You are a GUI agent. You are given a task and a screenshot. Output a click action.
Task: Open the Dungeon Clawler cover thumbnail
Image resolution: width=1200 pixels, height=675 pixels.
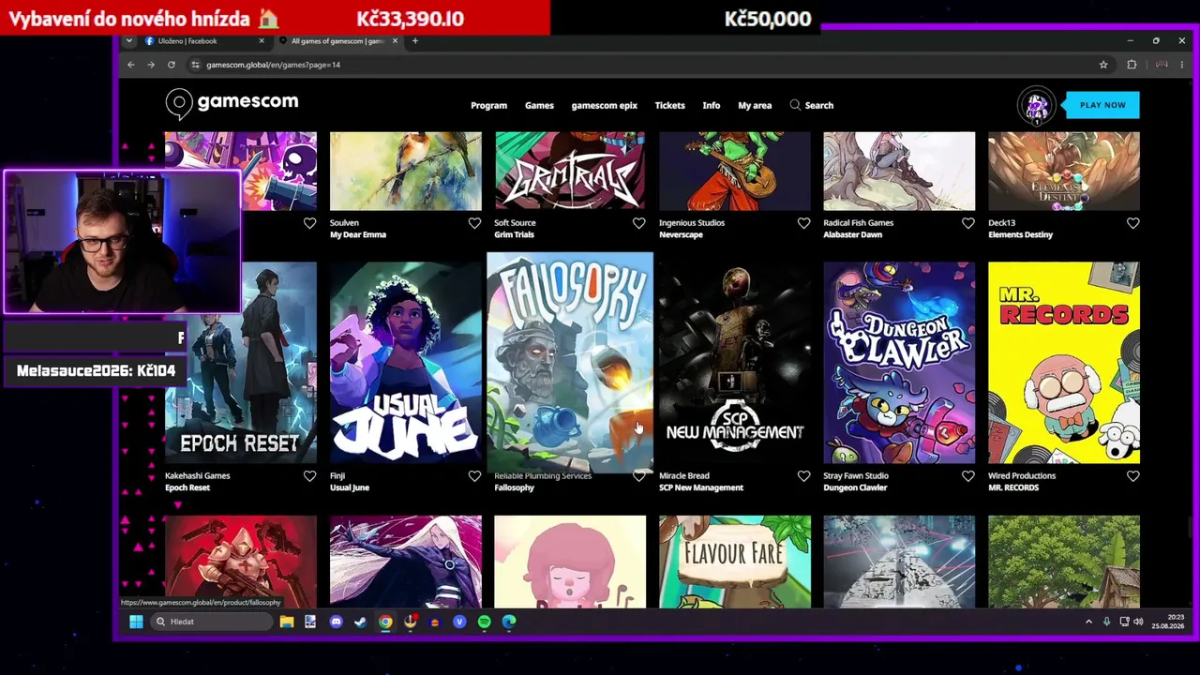pyautogui.click(x=899, y=363)
